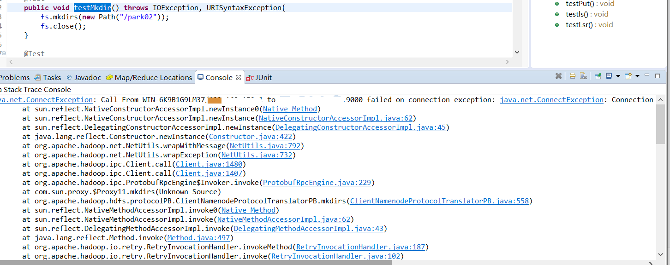Open RetryInvocationHandler.java:102 link
670x265 pixels.
coord(335,256)
